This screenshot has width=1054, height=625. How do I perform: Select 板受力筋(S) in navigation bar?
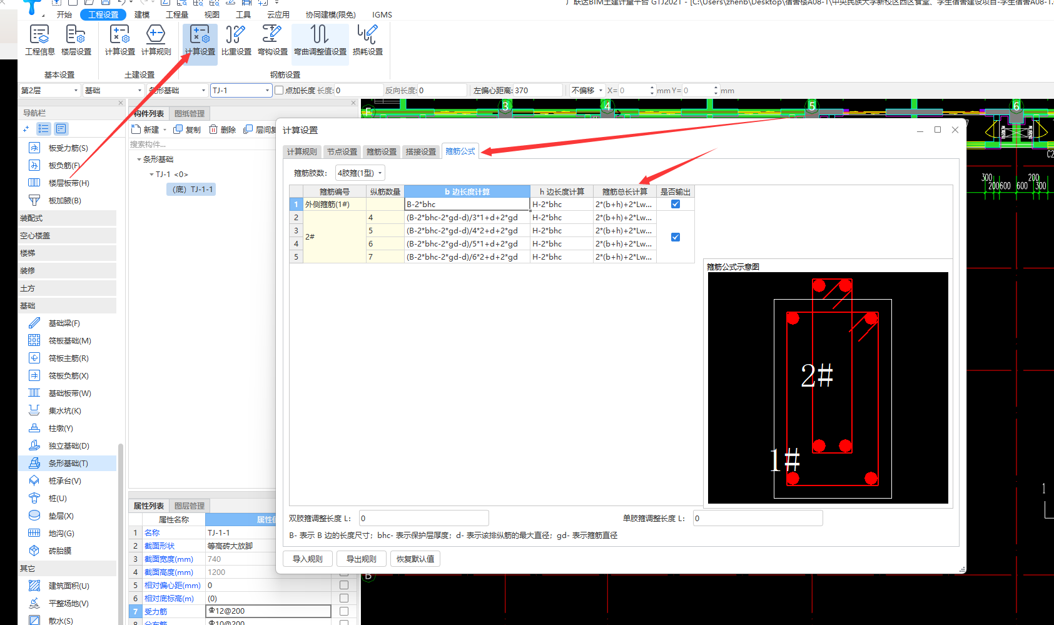tap(68, 148)
